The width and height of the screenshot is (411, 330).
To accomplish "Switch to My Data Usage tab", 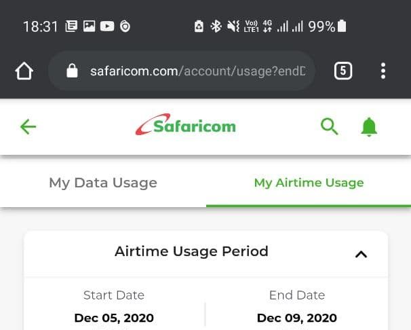I will point(103,183).
